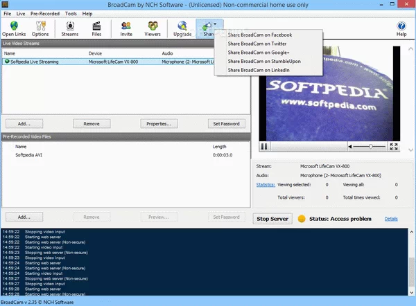Screen dimensions: 416x306
Task: Click the Device column header
Action: 95,53
